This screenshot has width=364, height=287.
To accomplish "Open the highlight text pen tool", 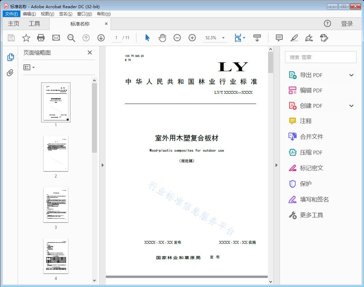I will [x=294, y=38].
